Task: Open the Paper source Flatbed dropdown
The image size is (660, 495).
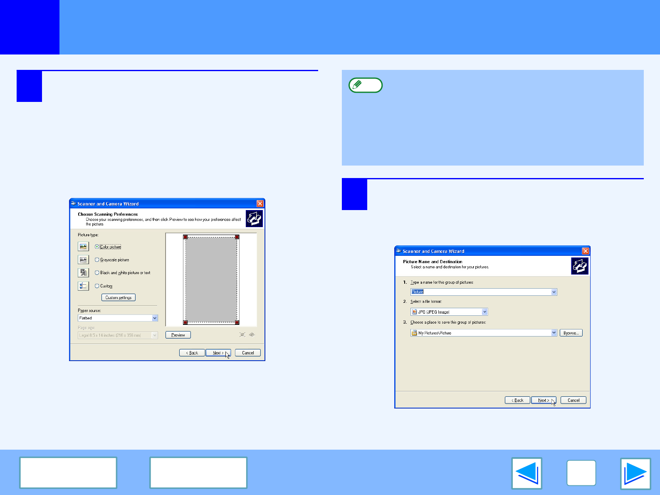Action: (155, 318)
